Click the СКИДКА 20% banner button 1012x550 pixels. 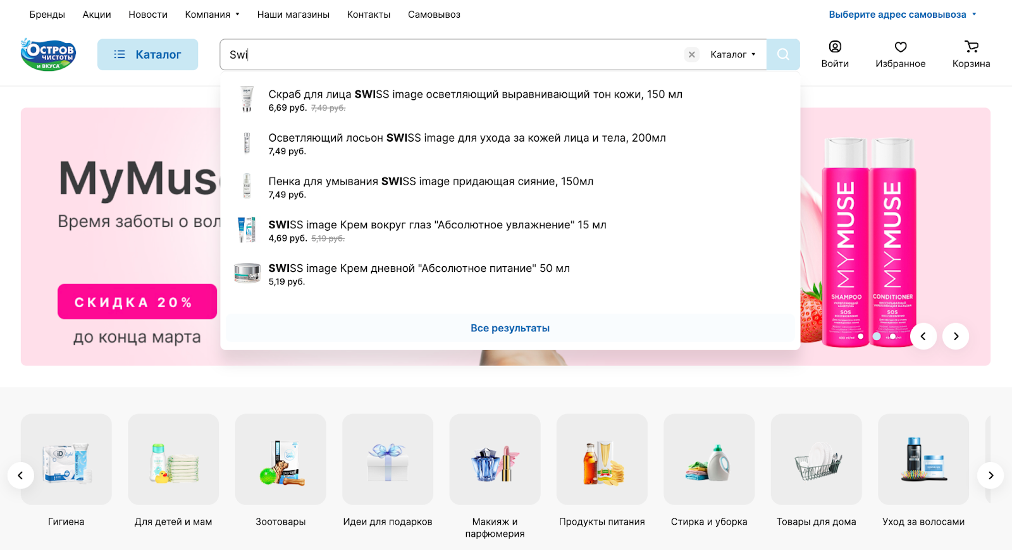coord(137,302)
